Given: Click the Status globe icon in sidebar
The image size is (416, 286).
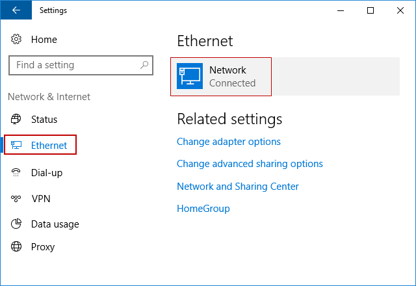Looking at the screenshot, I should [x=16, y=120].
